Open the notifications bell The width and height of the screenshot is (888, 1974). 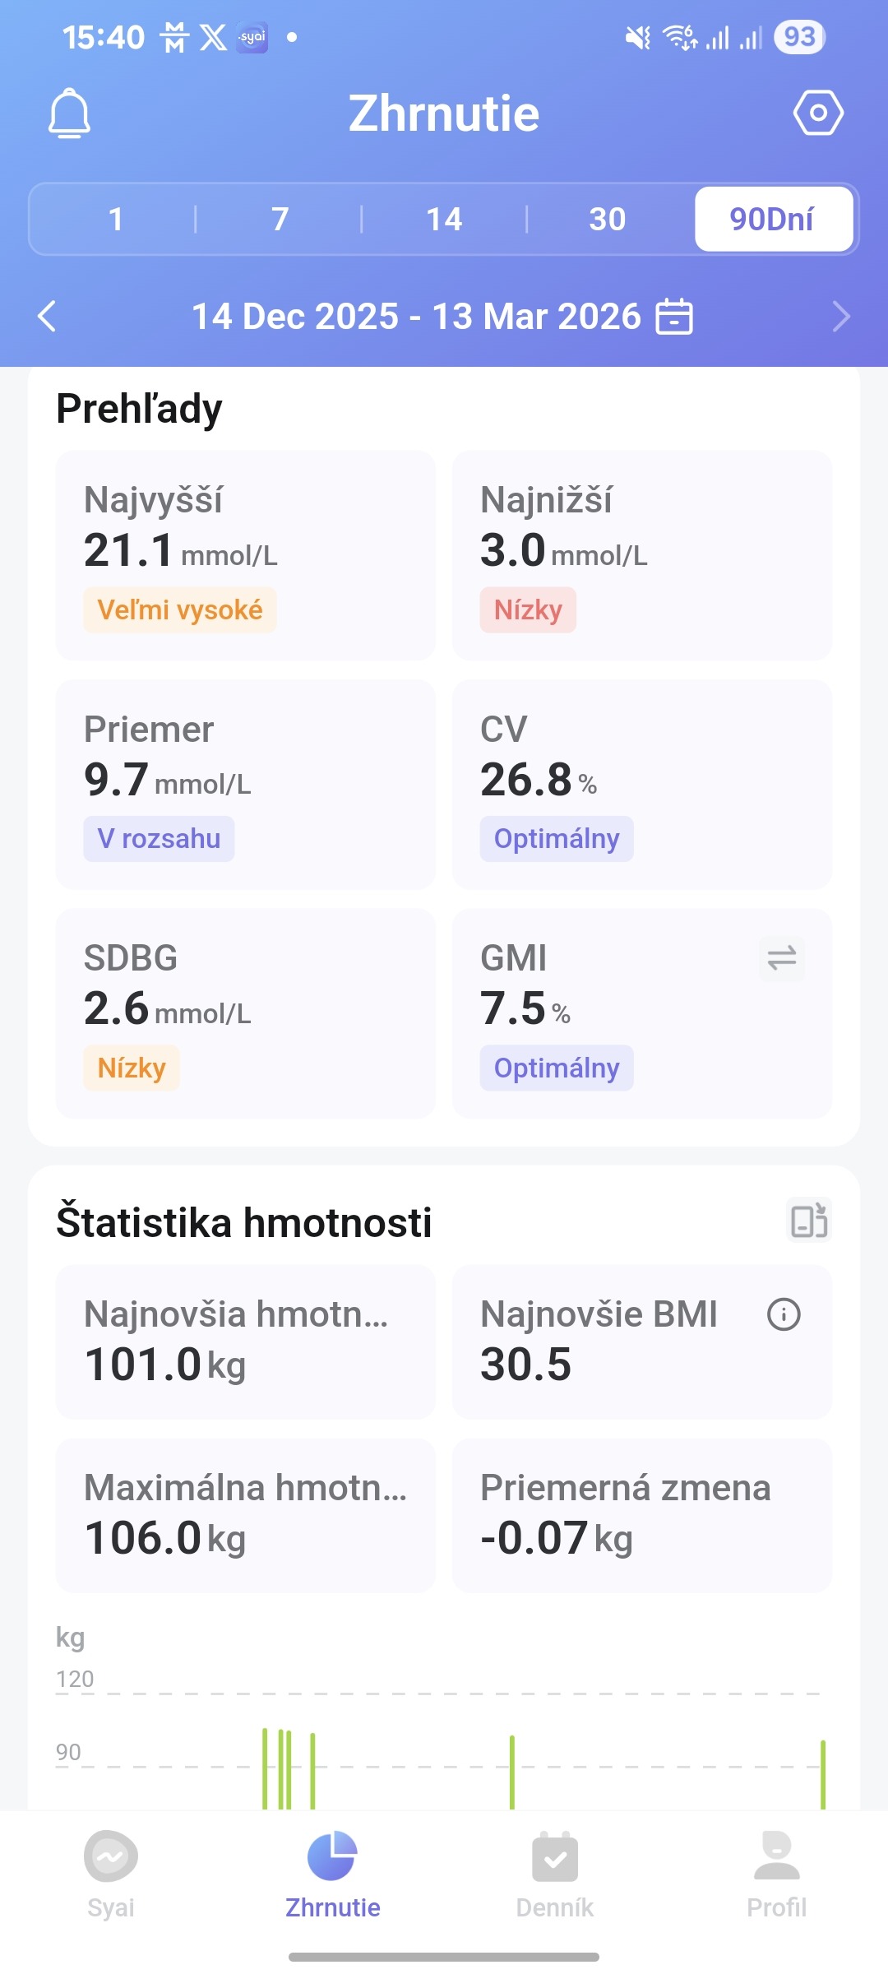(69, 113)
